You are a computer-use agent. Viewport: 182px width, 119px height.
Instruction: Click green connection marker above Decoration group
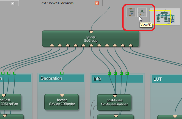[62, 73]
